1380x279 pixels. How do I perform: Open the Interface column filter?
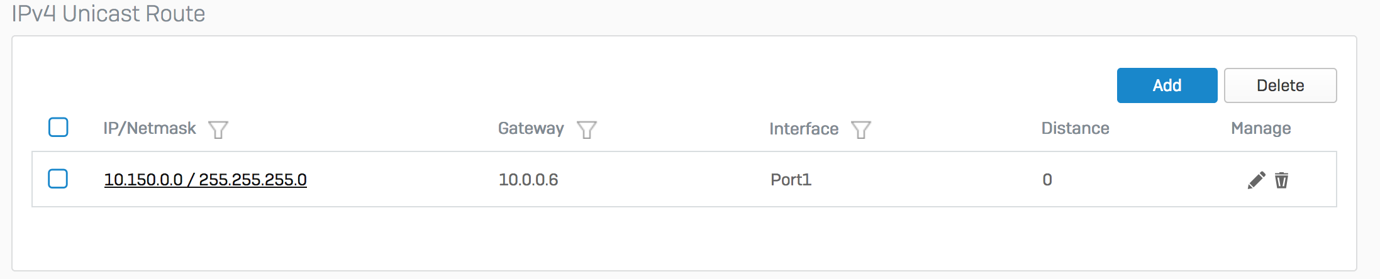coord(860,129)
